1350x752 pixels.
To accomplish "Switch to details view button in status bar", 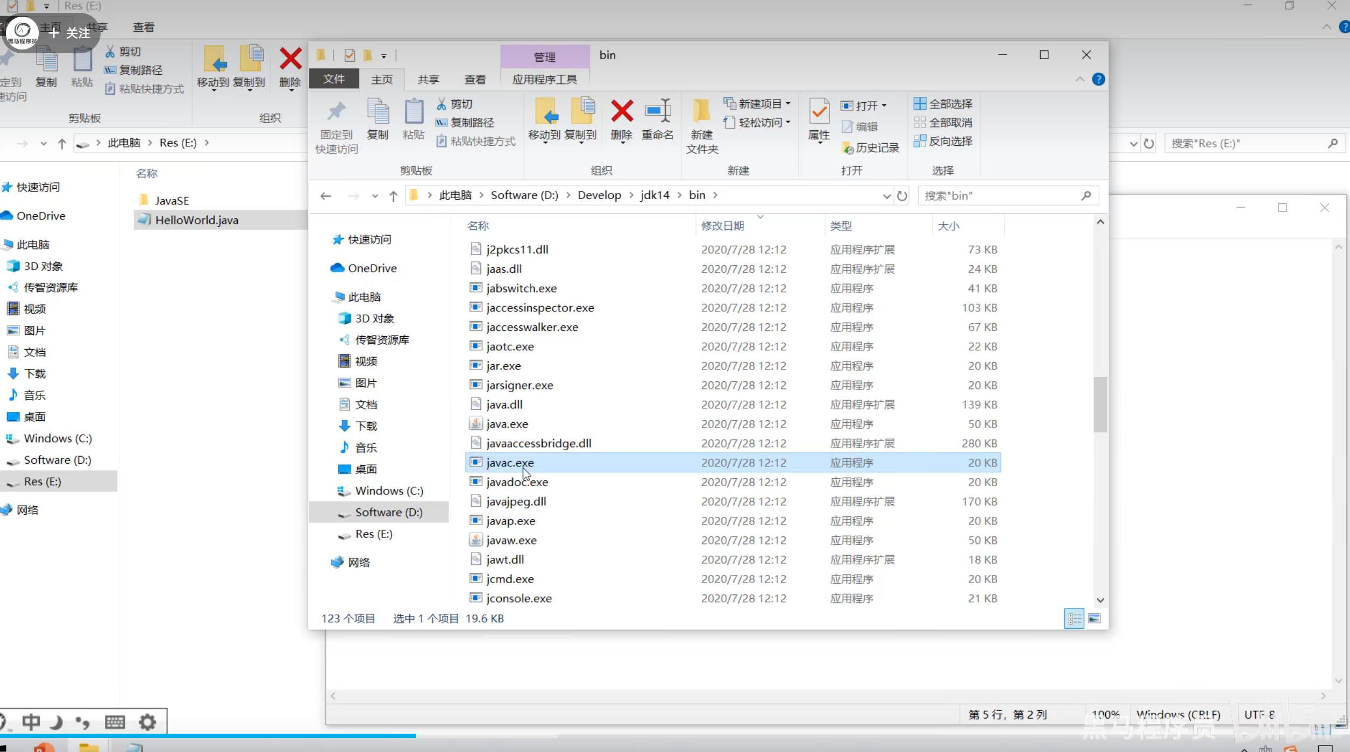I will (x=1074, y=619).
